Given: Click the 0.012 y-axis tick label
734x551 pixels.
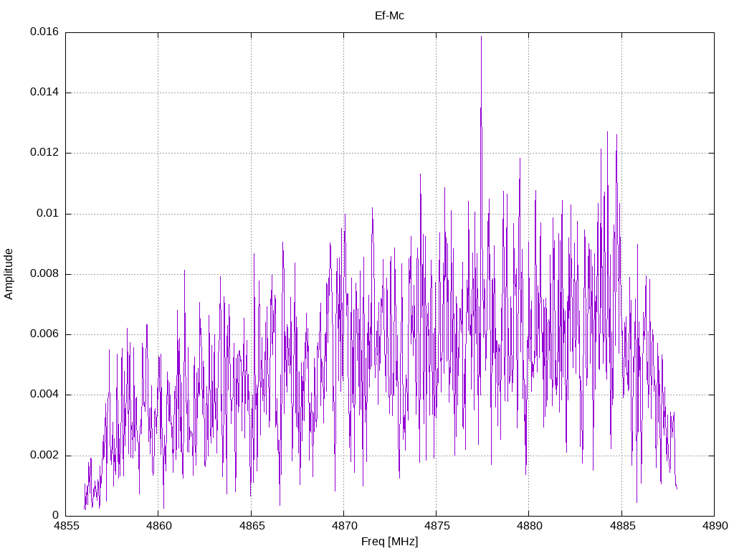Looking at the screenshot, I should pyautogui.click(x=44, y=153).
